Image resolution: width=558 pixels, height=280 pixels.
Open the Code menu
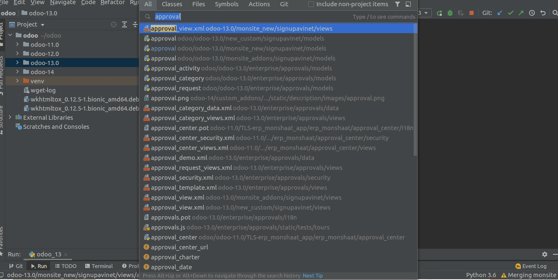point(88,2)
